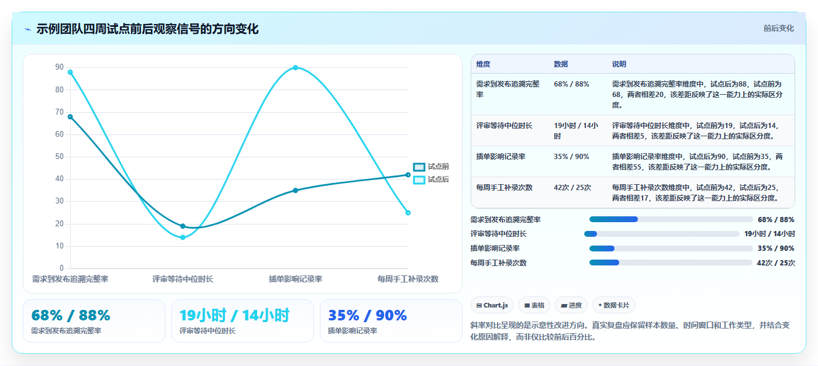Click the y-axis value 50
The image size is (818, 366).
[x=60, y=157]
